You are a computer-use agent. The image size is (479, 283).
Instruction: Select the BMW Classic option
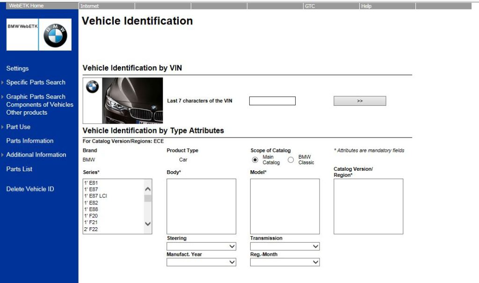(291, 160)
